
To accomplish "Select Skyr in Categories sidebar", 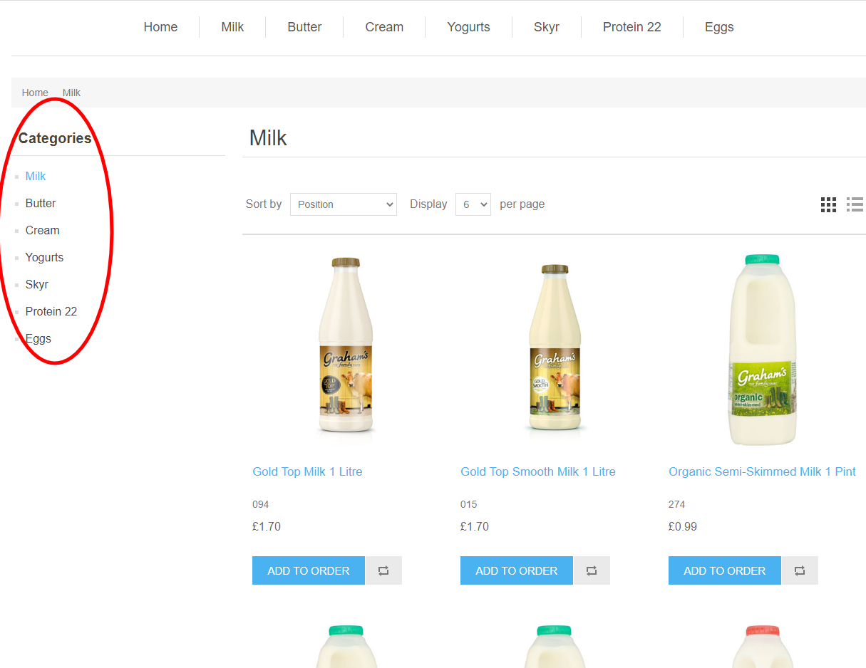I will (37, 284).
